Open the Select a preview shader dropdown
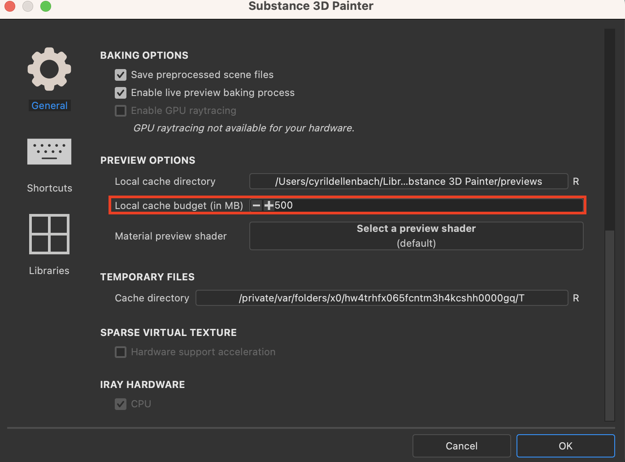 coord(416,235)
